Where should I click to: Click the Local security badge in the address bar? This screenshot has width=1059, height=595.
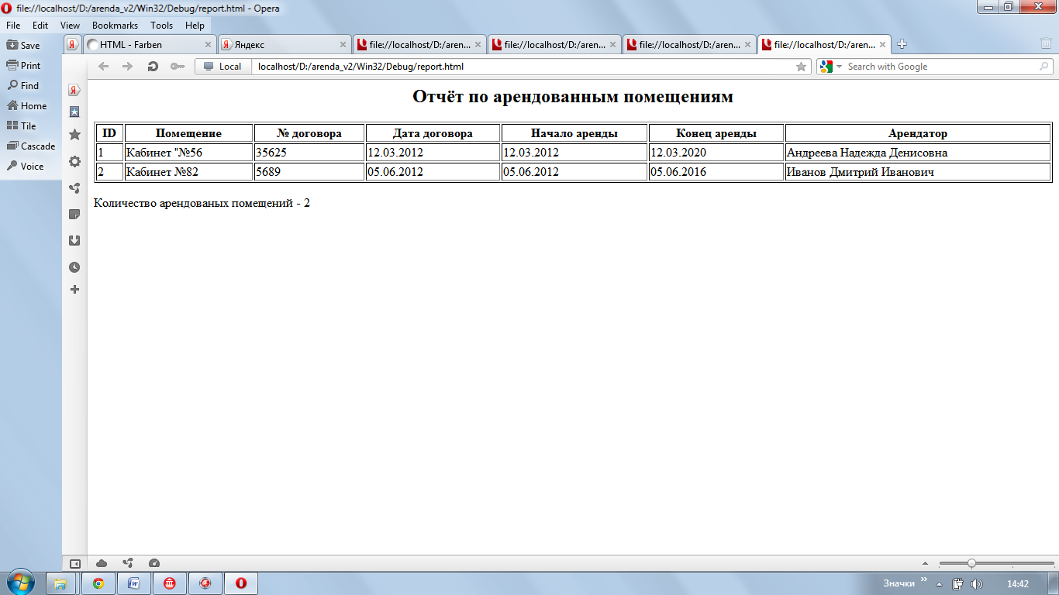[x=222, y=67]
